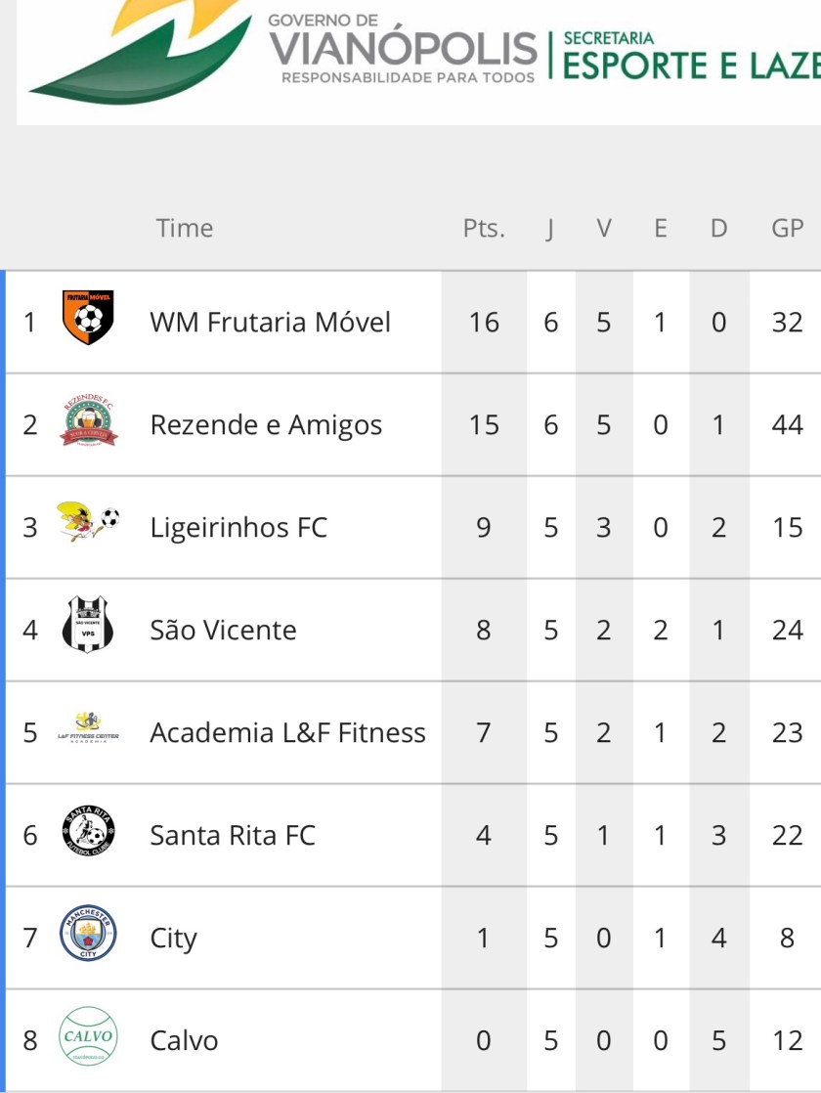821x1093 pixels.
Task: Click the WM Frutaria Móvel team crest
Action: pos(88,318)
